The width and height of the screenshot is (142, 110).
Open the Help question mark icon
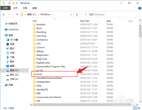click(x=140, y=8)
